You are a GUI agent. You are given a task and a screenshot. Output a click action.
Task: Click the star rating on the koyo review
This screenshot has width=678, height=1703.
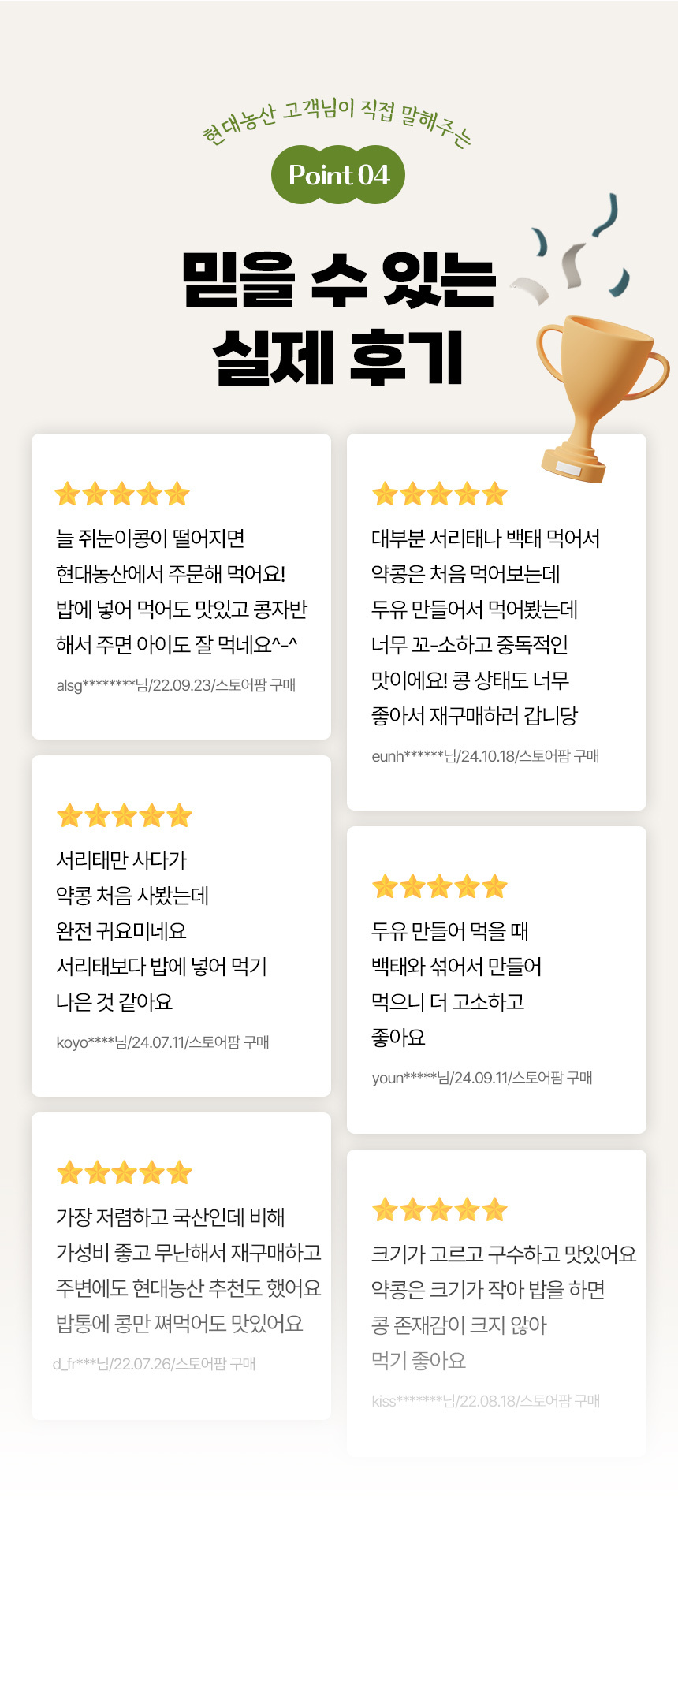pyautogui.click(x=124, y=815)
